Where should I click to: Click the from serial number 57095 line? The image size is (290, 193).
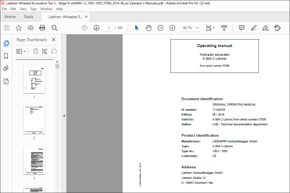(x=215, y=66)
